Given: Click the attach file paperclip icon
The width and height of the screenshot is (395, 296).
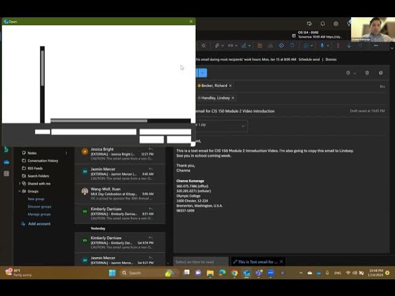Looking at the screenshot, I should (217, 45).
